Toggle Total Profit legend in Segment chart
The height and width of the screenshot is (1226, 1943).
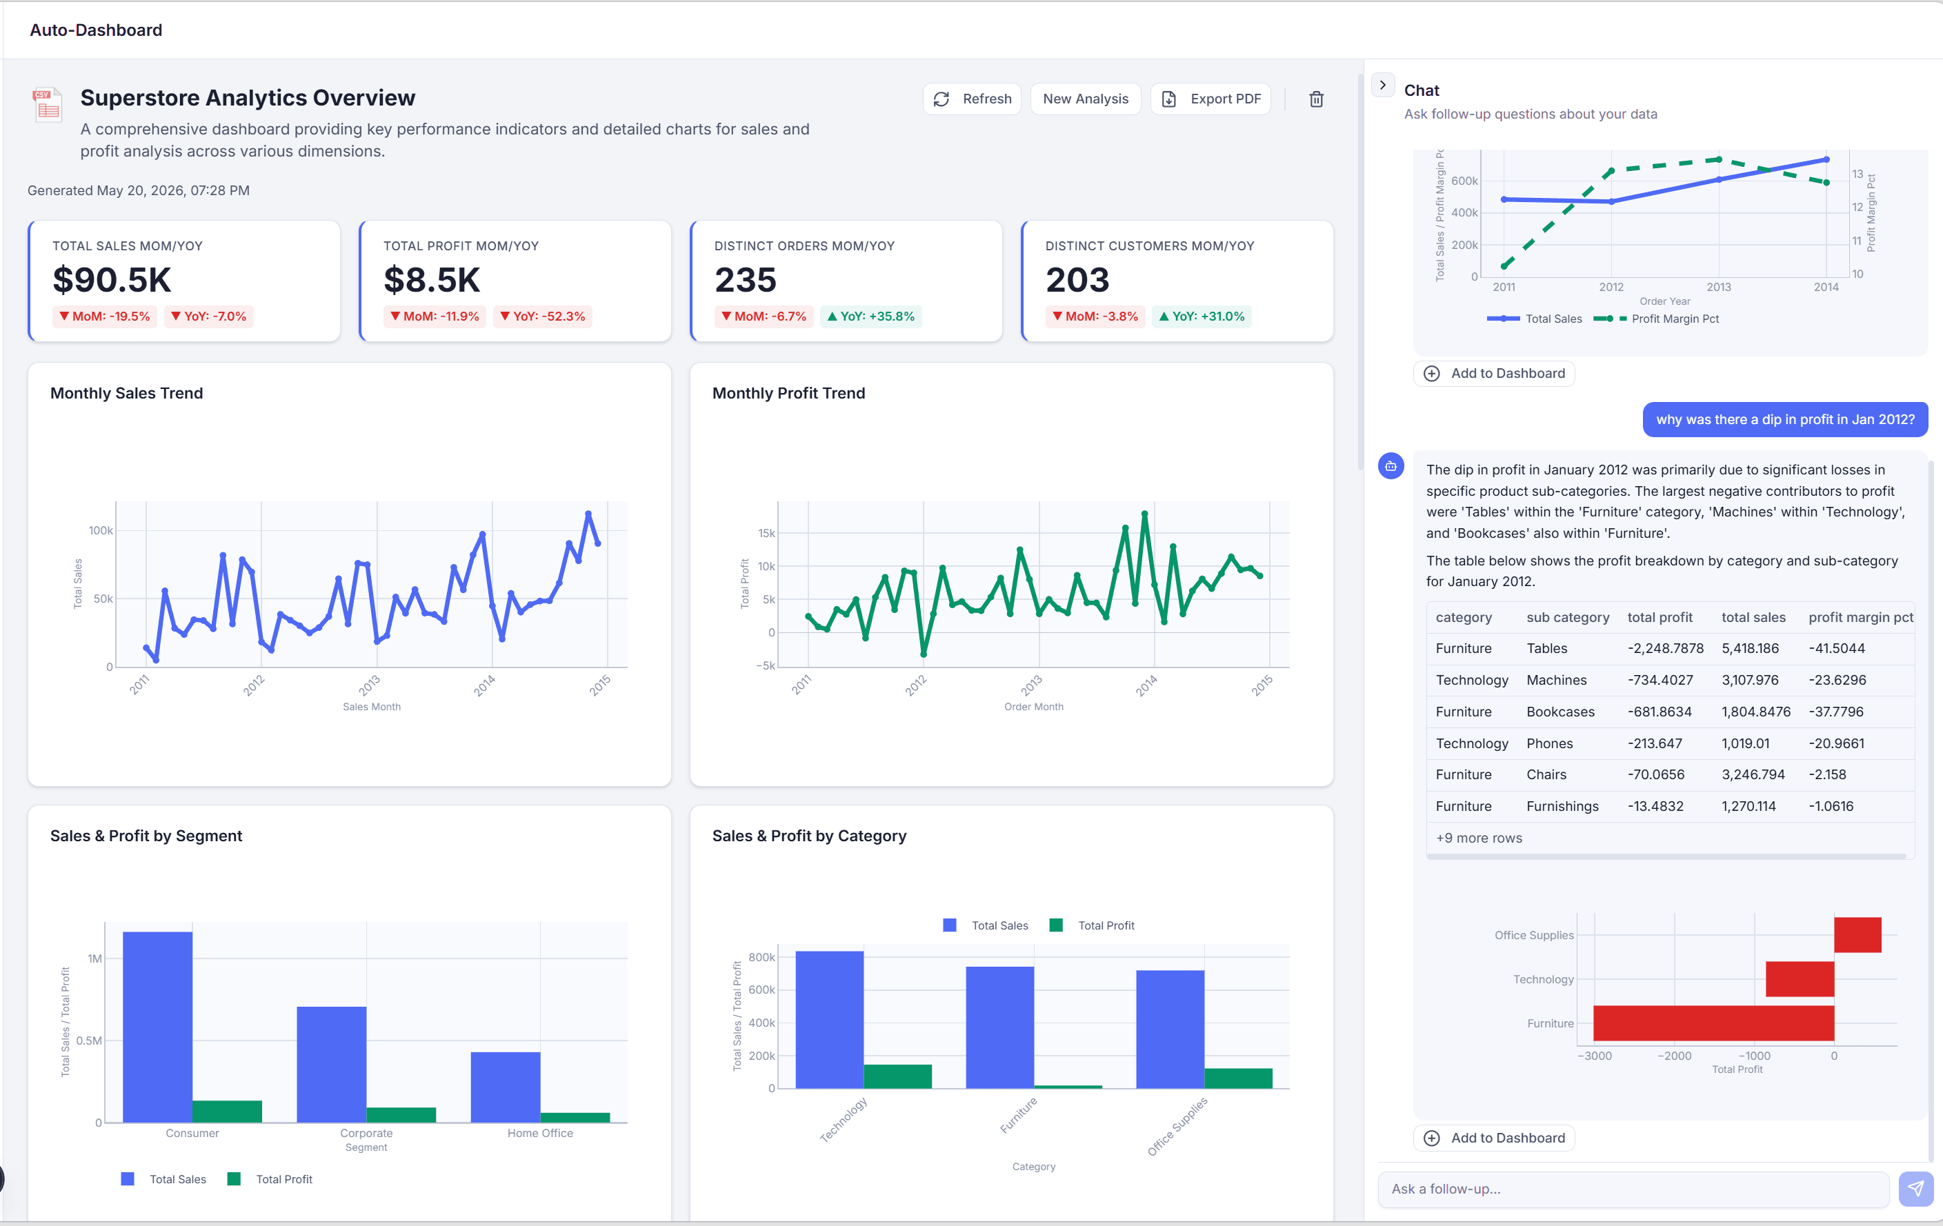point(270,1178)
